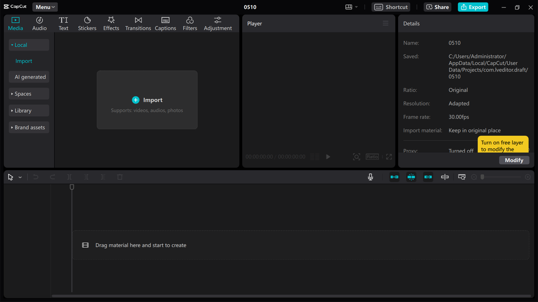Click the Split clip icon
The height and width of the screenshot is (302, 538).
69,177
